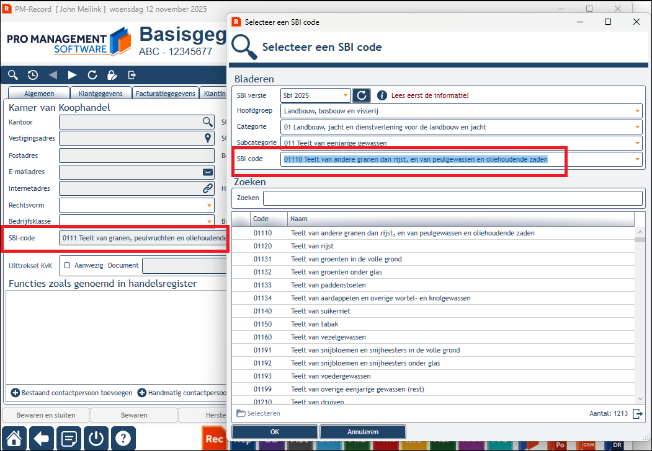Click the OK button
The image size is (652, 451).
pyautogui.click(x=275, y=432)
